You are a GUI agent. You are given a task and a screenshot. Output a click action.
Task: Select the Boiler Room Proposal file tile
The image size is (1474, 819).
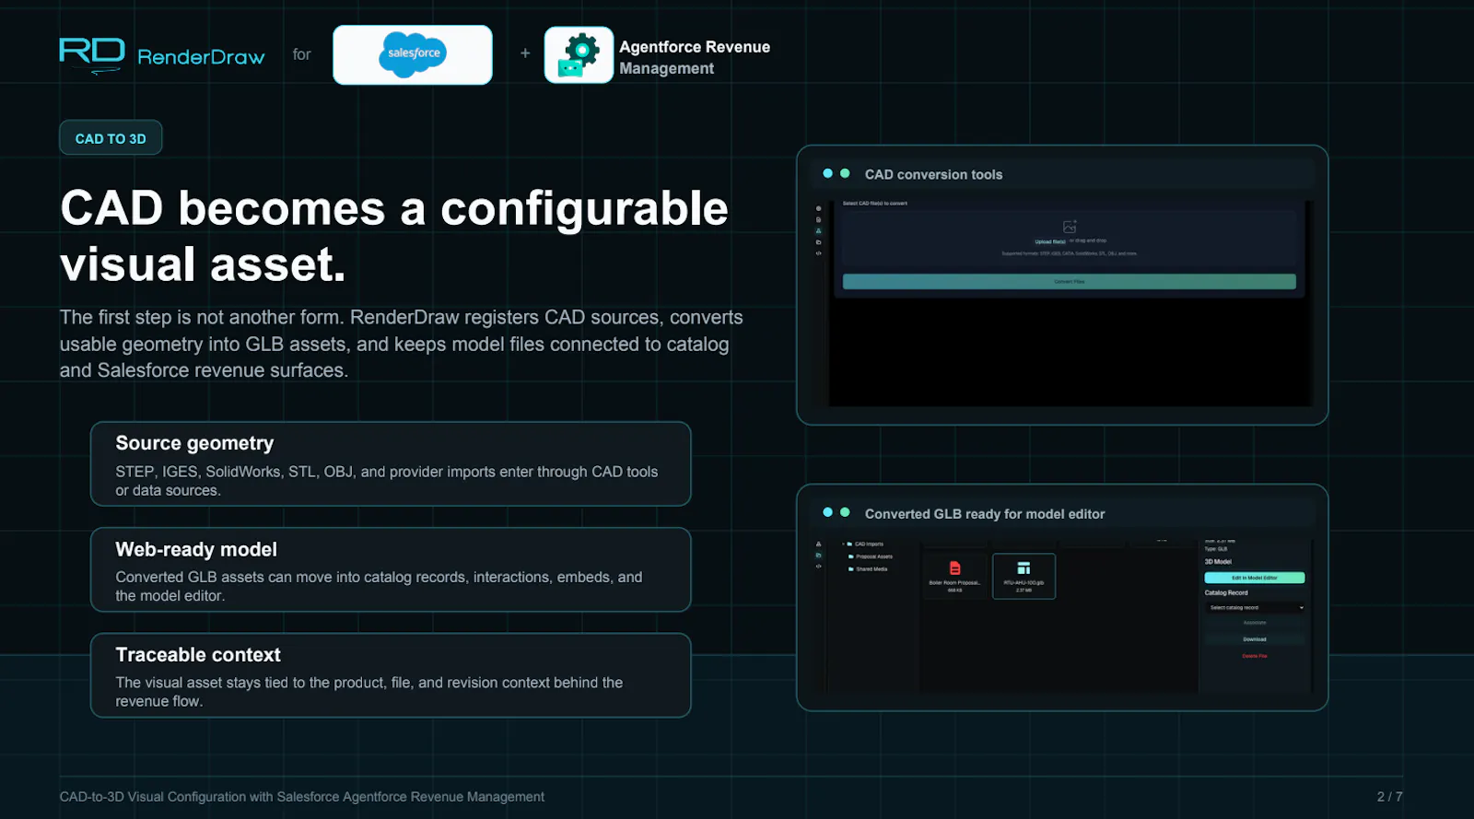click(954, 577)
